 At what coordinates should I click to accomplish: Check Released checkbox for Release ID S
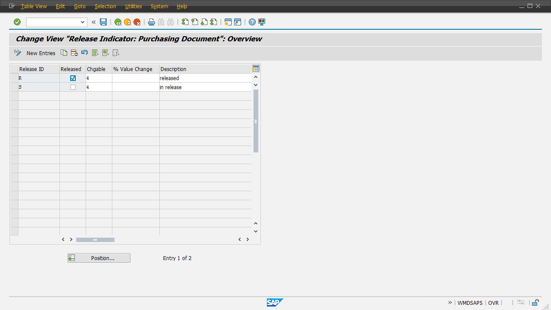73,87
